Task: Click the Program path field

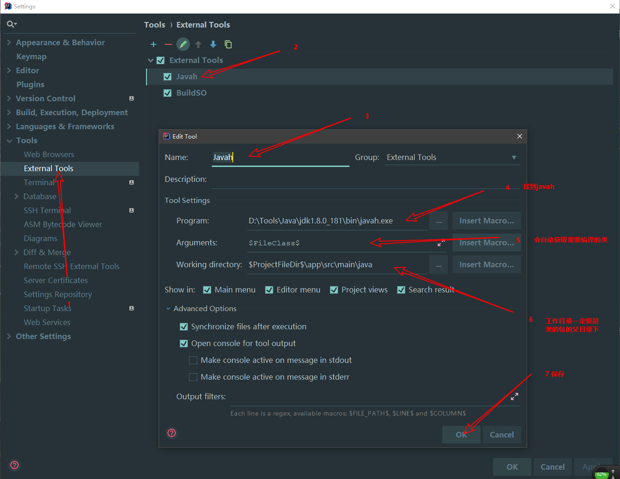Action: coord(337,221)
